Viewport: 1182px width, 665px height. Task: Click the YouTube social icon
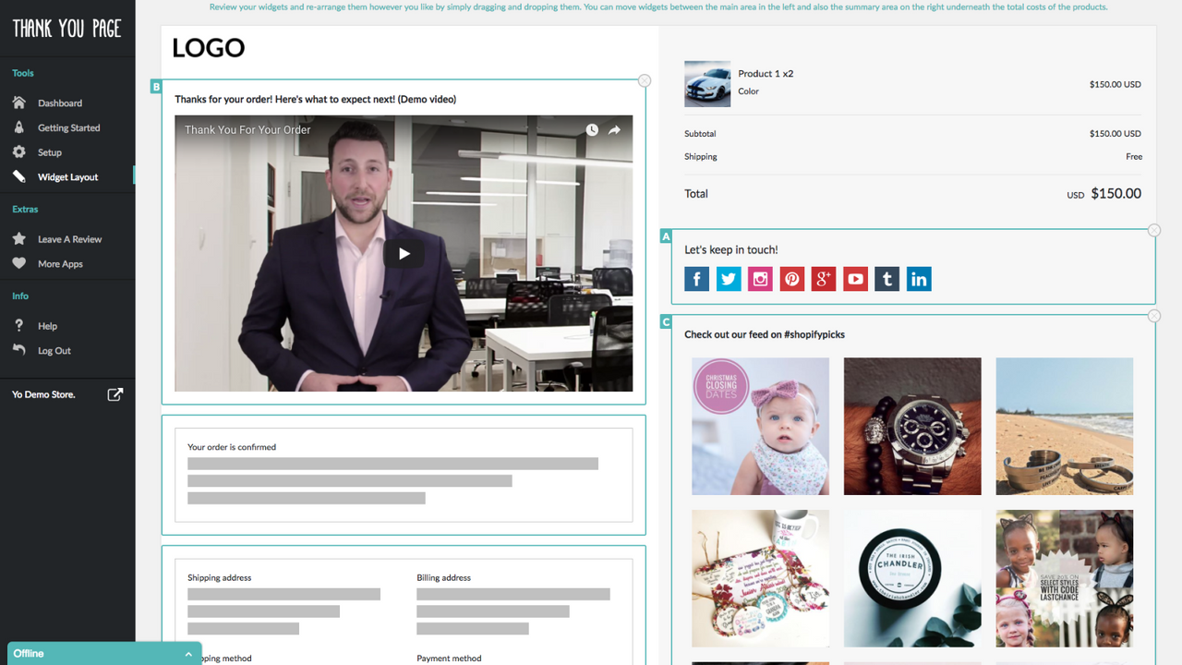[x=855, y=278]
